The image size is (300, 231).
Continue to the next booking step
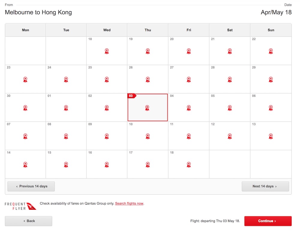(x=268, y=221)
